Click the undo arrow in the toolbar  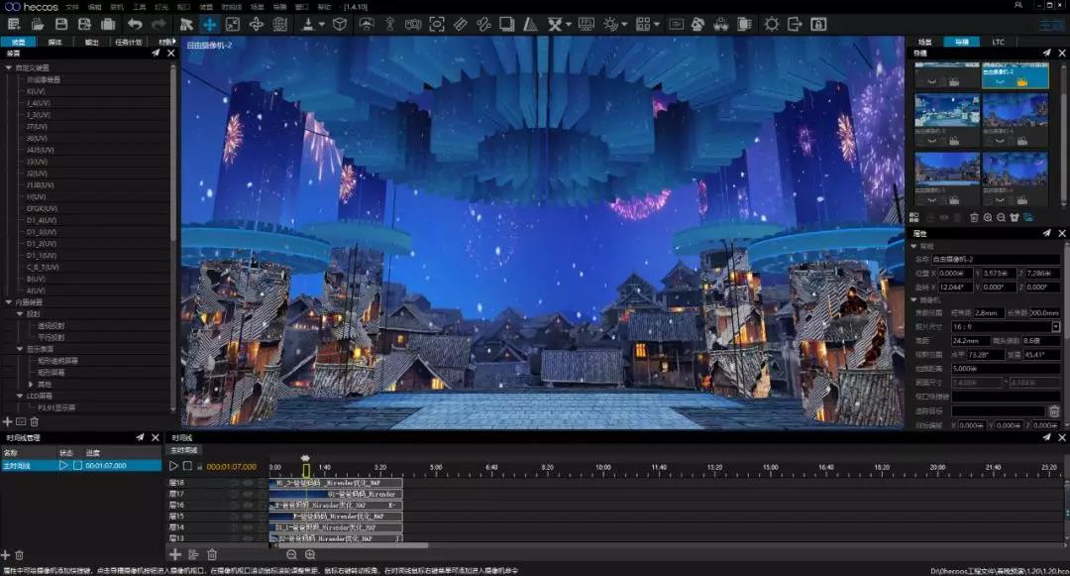135,25
